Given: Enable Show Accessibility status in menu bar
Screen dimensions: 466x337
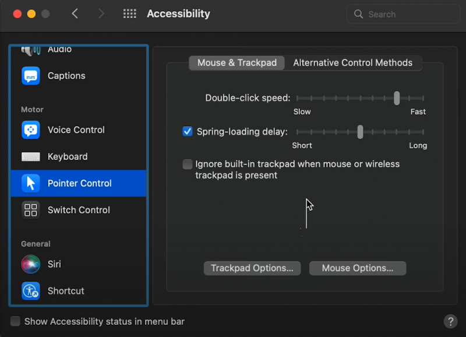Looking at the screenshot, I should (x=15, y=321).
